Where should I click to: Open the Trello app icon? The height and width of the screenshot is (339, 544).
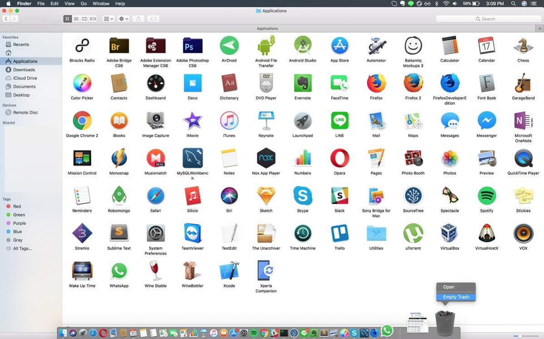coord(339,234)
